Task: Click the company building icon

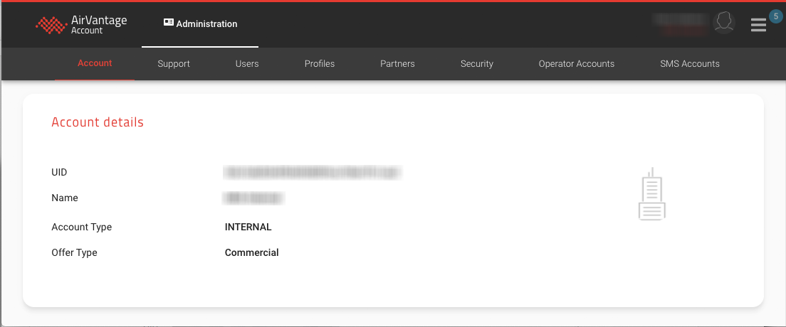Action: (651, 194)
